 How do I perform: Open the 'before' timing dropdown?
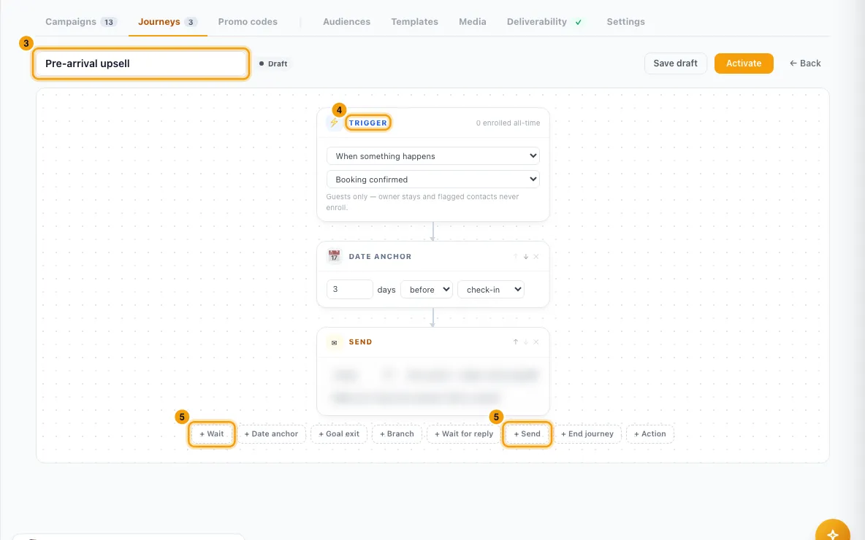pos(427,289)
